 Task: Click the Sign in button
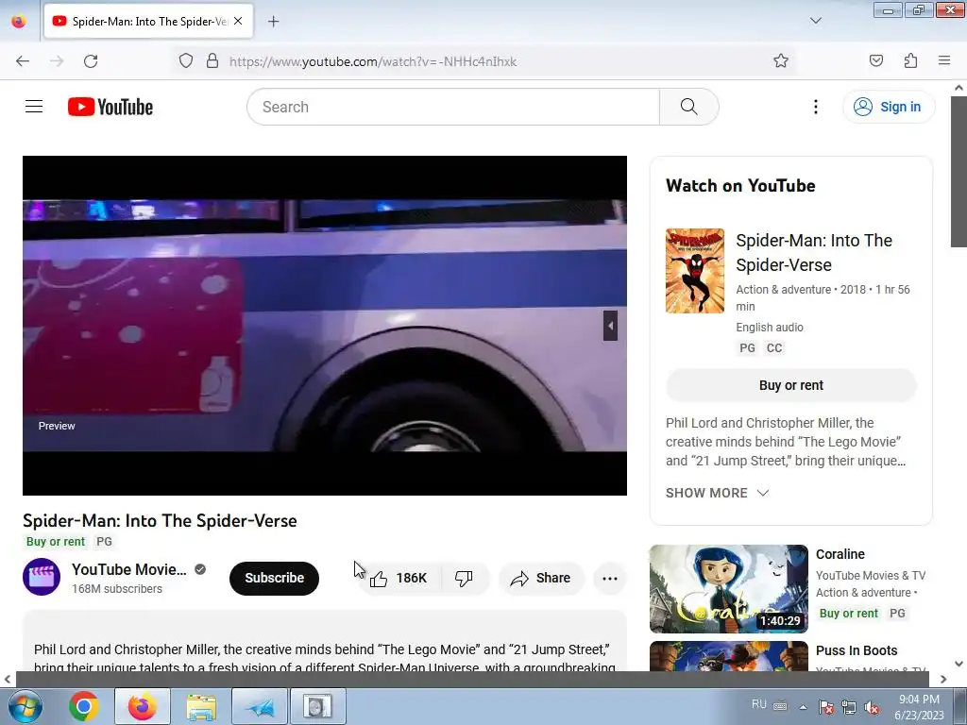[x=889, y=107]
